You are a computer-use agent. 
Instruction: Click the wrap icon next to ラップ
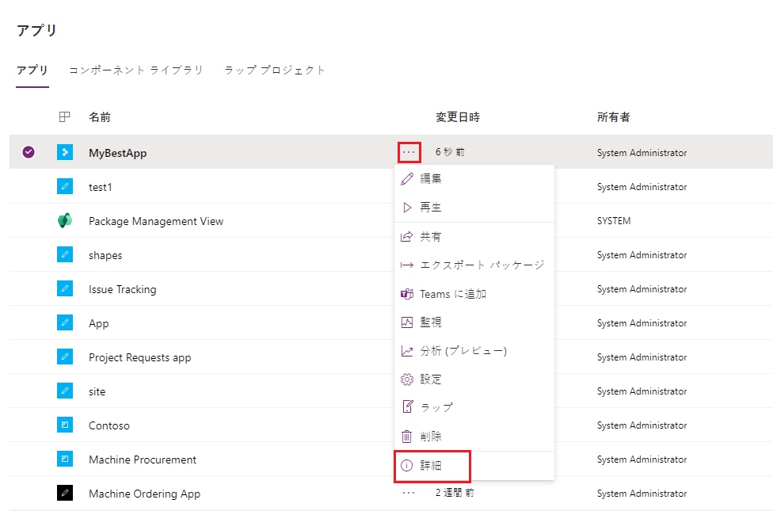(407, 407)
